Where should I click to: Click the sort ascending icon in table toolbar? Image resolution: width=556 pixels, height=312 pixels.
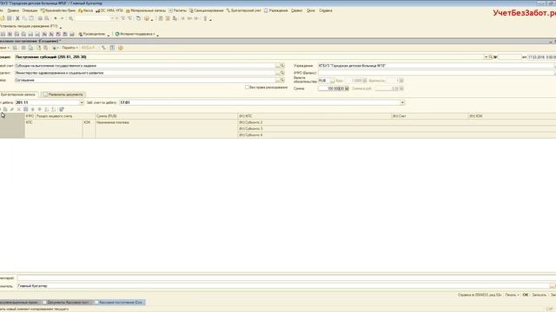pyautogui.click(x=46, y=109)
